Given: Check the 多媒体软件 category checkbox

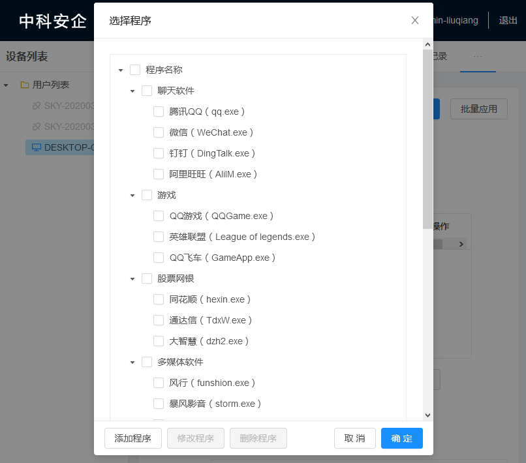Looking at the screenshot, I should click(147, 362).
